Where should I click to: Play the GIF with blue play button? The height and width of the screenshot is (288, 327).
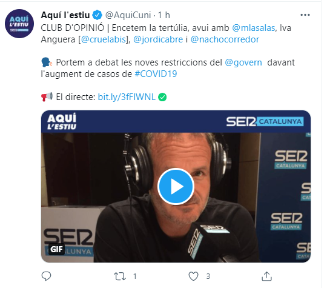click(176, 186)
